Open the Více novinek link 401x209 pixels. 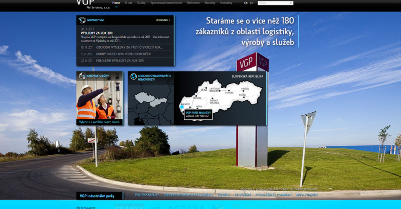(163, 20)
